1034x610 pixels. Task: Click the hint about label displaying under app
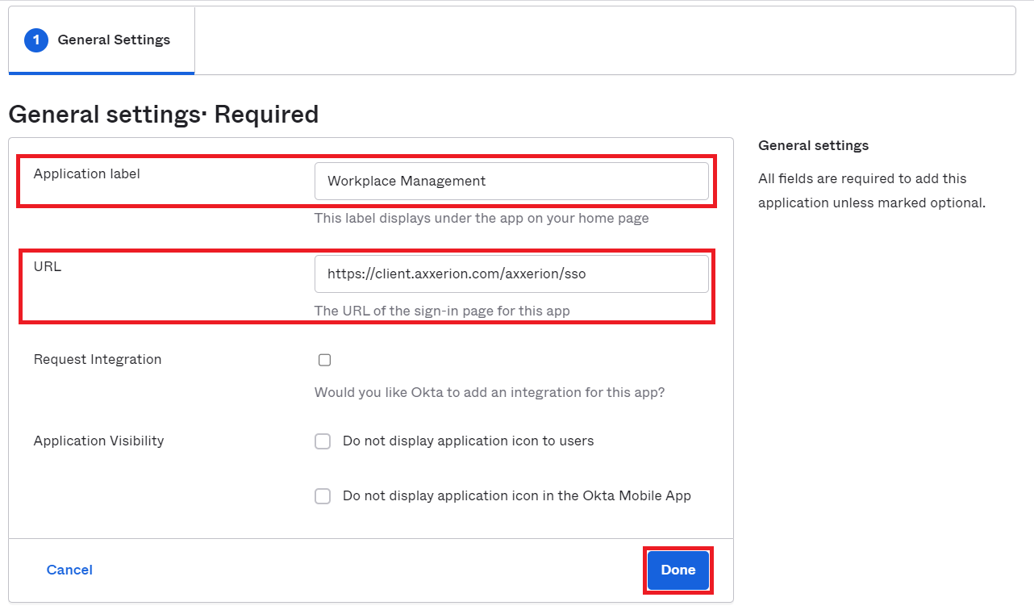pyautogui.click(x=482, y=219)
